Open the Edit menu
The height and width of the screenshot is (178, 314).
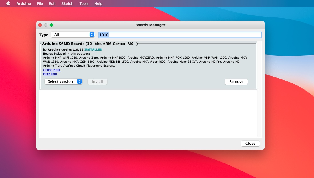click(52, 4)
